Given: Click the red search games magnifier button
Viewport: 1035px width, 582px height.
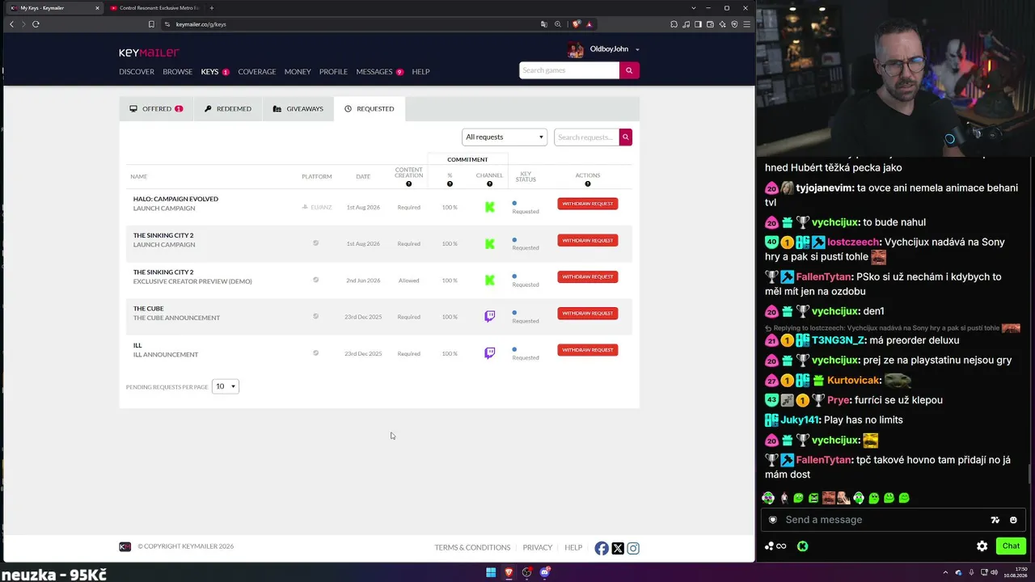Looking at the screenshot, I should click(629, 70).
